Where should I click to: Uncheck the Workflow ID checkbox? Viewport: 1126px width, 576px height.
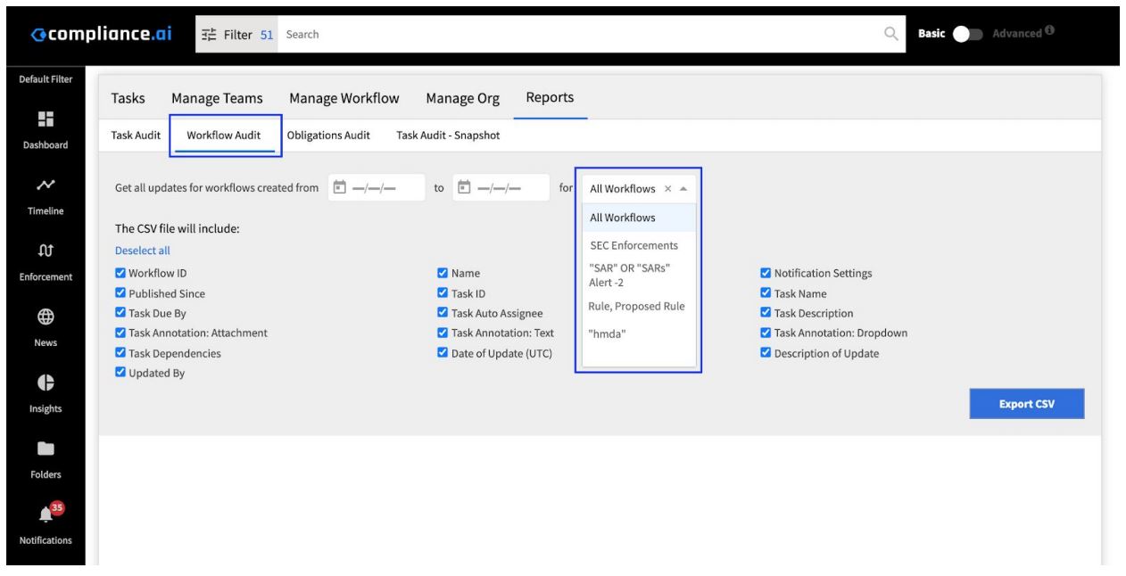(120, 273)
